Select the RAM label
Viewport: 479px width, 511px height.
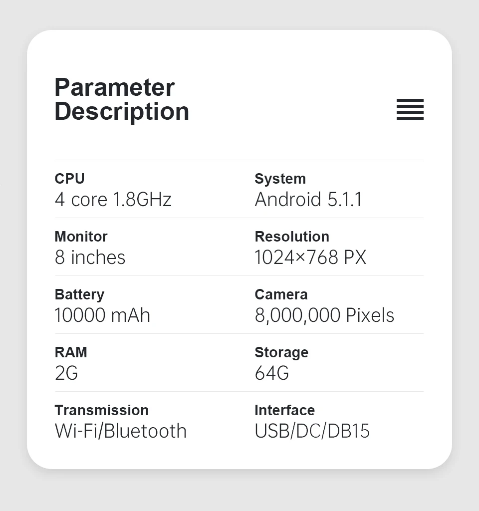click(71, 352)
